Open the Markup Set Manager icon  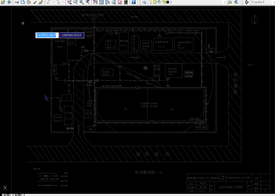point(120,2)
